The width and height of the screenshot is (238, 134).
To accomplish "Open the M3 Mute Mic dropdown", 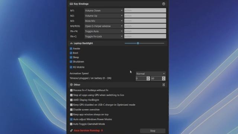I will click(x=104, y=21).
